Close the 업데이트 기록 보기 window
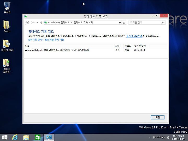The height and width of the screenshot is (141, 188). click(164, 16)
